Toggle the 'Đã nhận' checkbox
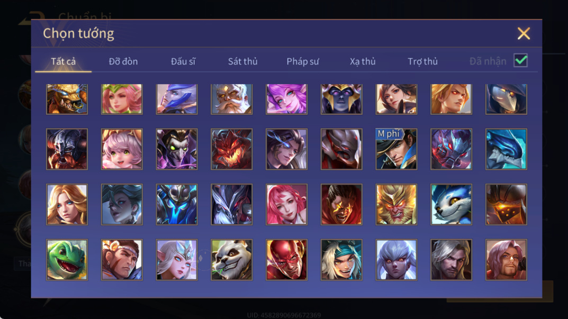 (x=520, y=60)
